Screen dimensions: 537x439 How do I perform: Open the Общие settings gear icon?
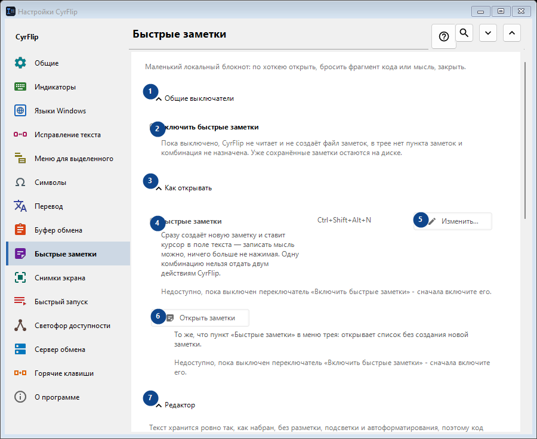pyautogui.click(x=20, y=63)
